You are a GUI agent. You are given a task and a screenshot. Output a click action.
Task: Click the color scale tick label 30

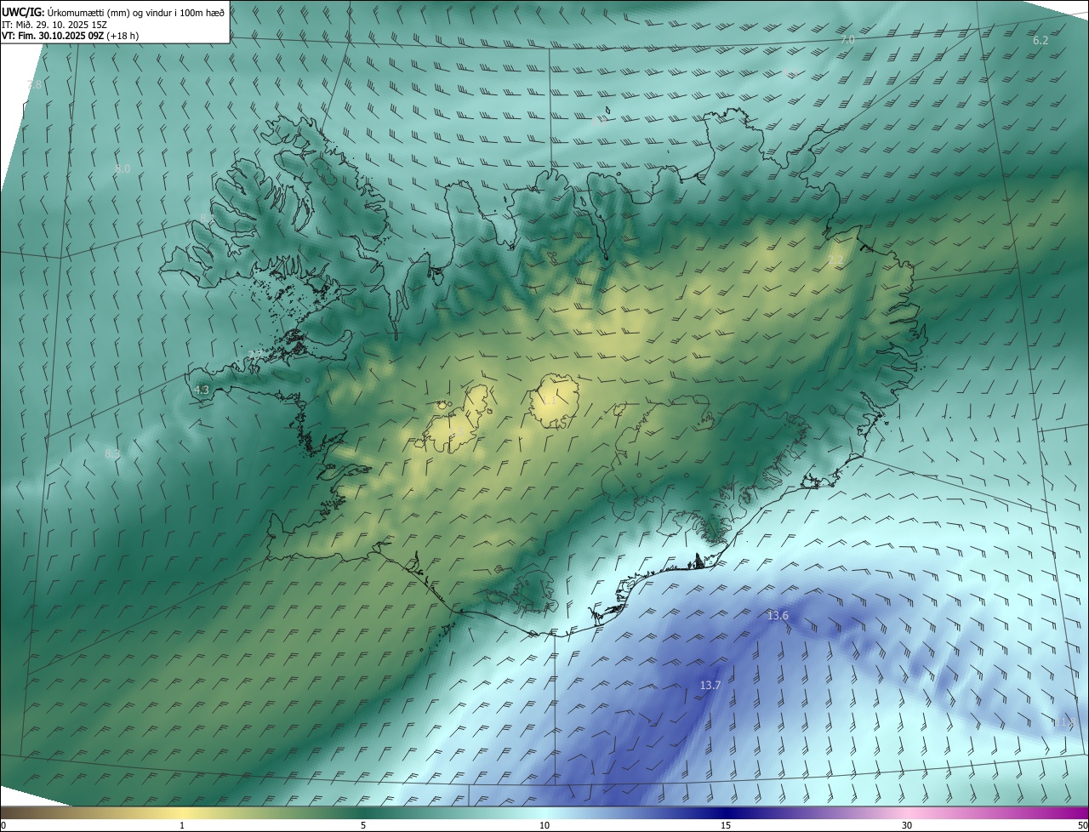click(x=907, y=825)
